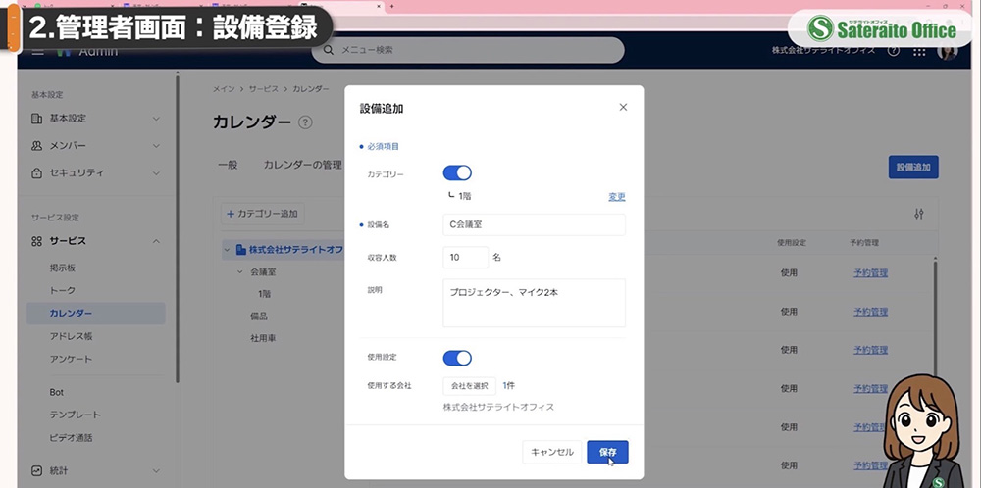Open Bot in the sidebar
The height and width of the screenshot is (488, 981).
point(57,392)
